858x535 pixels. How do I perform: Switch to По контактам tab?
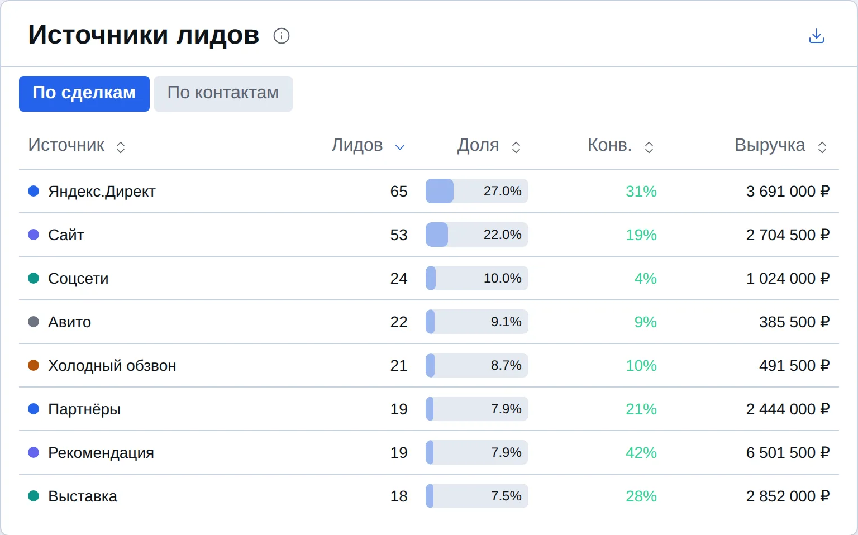click(x=223, y=94)
